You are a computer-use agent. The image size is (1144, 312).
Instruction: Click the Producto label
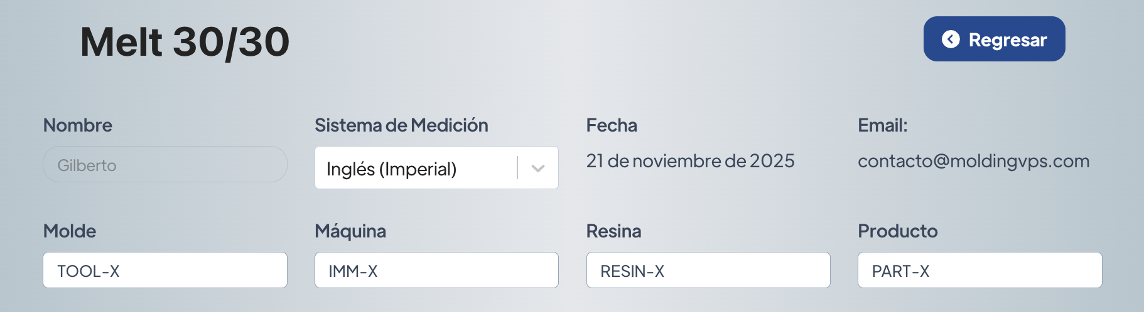[x=897, y=231]
